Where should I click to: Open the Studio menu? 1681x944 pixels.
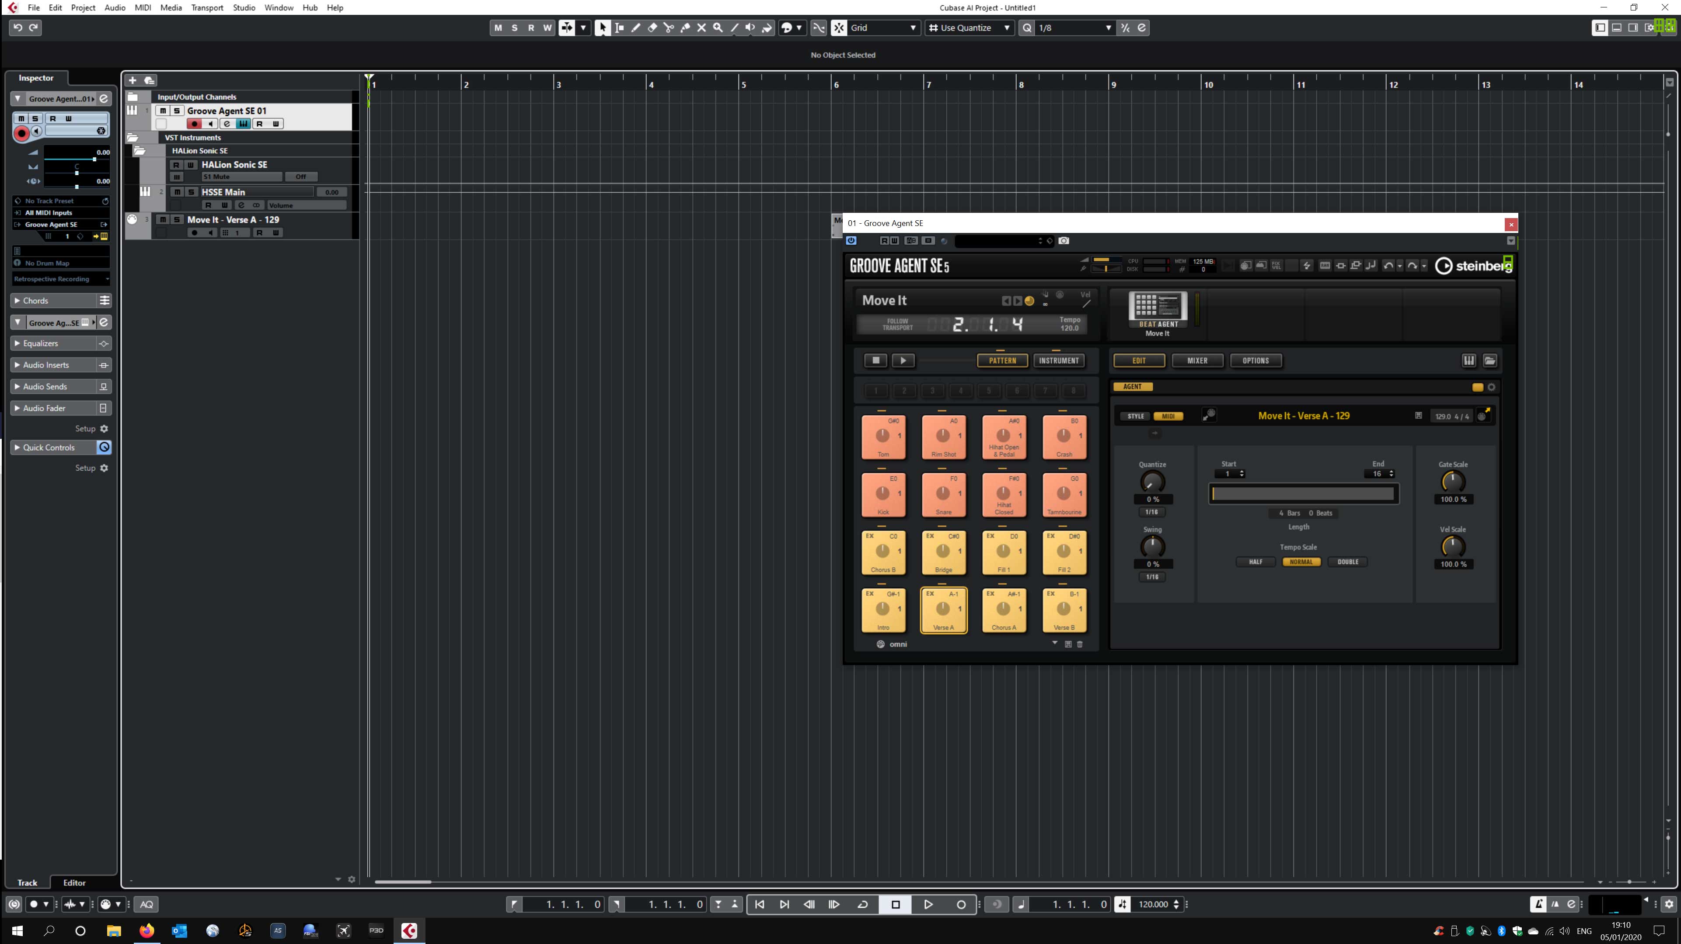pos(244,7)
